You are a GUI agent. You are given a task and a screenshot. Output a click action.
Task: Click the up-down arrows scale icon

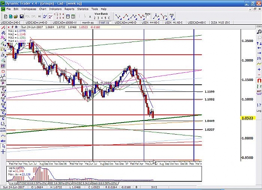coord(259,44)
